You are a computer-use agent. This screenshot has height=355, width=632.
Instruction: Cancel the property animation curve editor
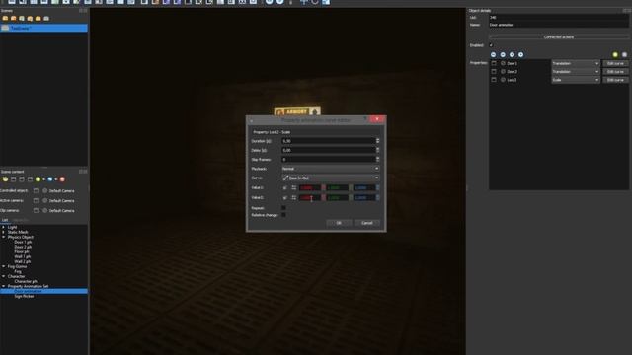pos(366,223)
